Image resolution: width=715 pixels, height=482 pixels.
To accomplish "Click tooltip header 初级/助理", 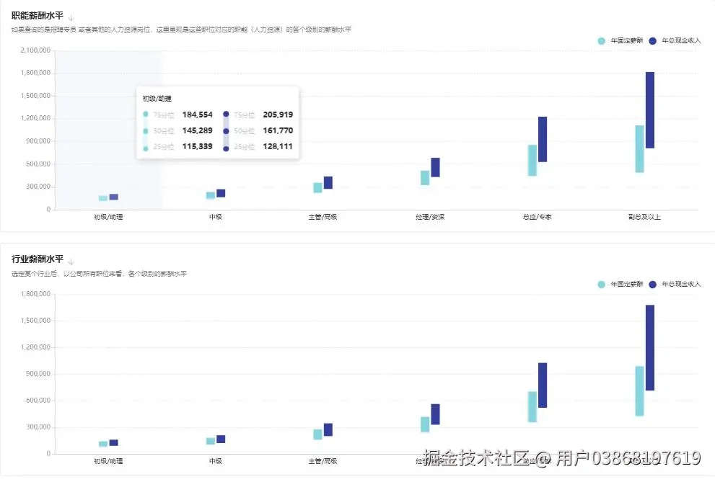I will click(x=157, y=98).
